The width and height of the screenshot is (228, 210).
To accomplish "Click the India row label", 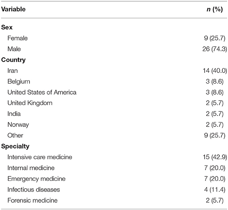I will pos(14,114).
